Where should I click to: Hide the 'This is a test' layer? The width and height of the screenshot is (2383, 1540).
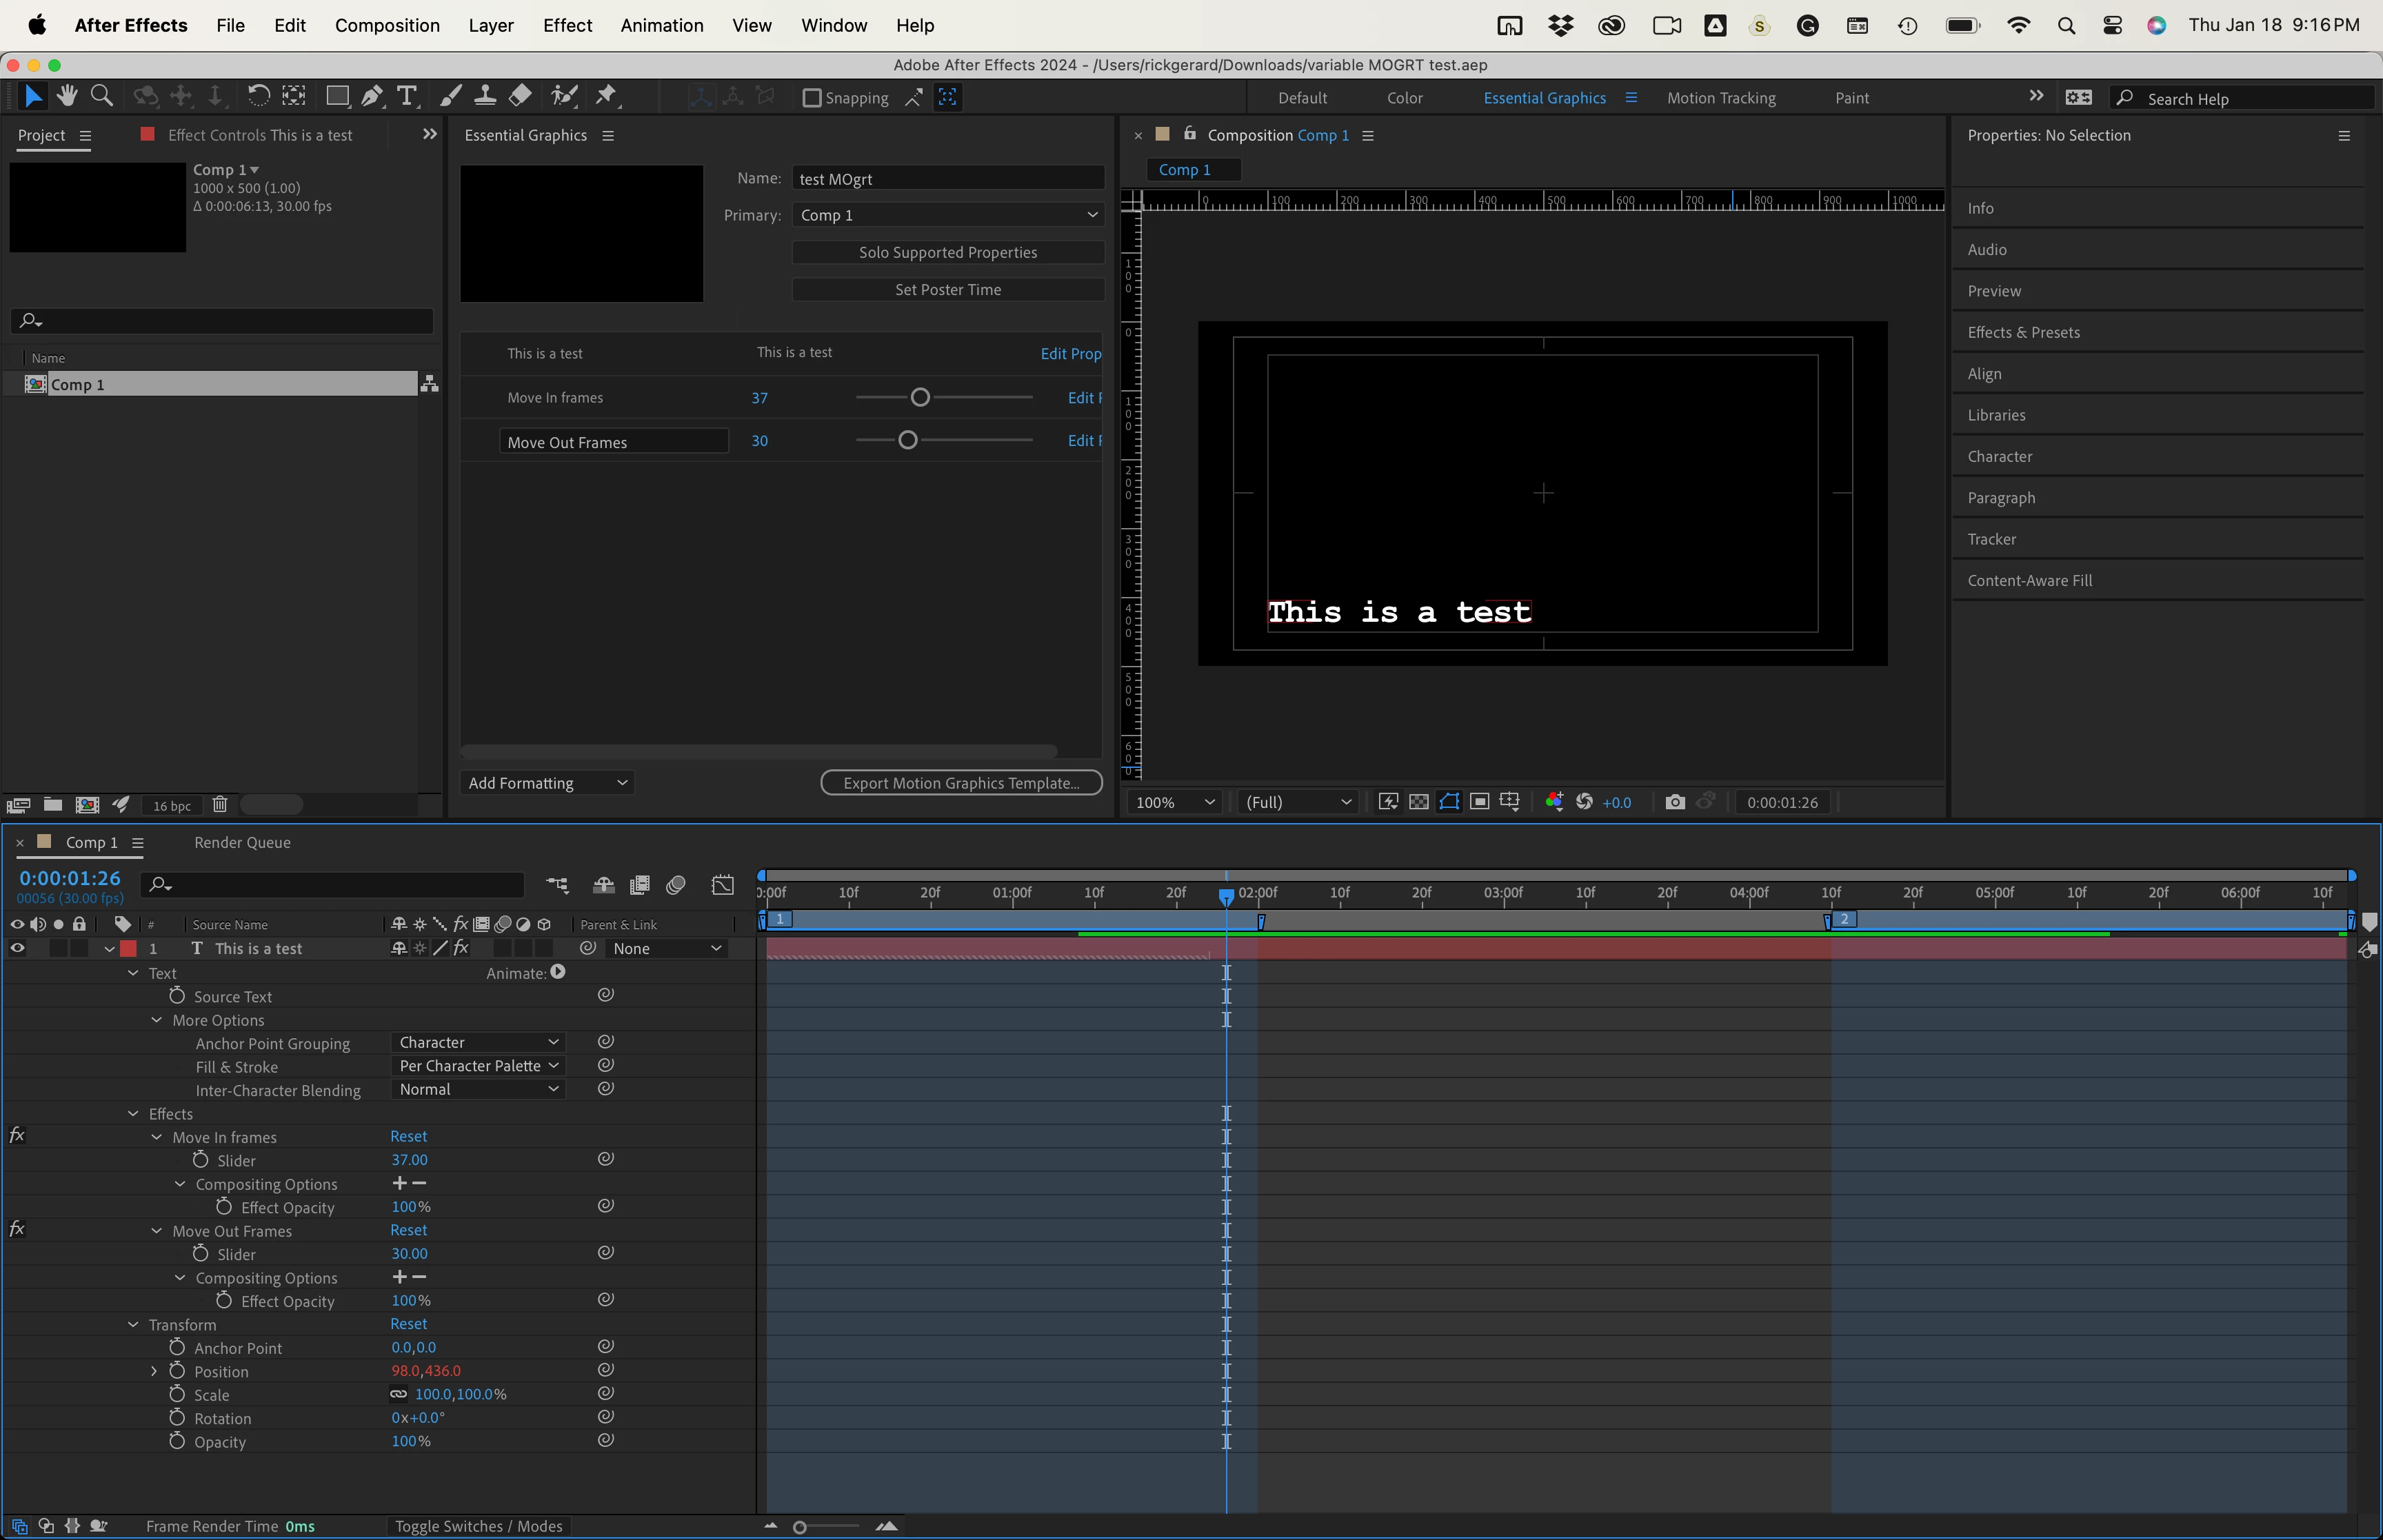pos(17,948)
